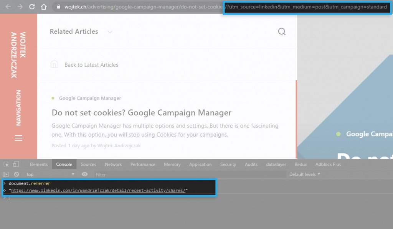The width and height of the screenshot is (393, 229).
Task: Switch to the Performance tab
Action: [143, 164]
